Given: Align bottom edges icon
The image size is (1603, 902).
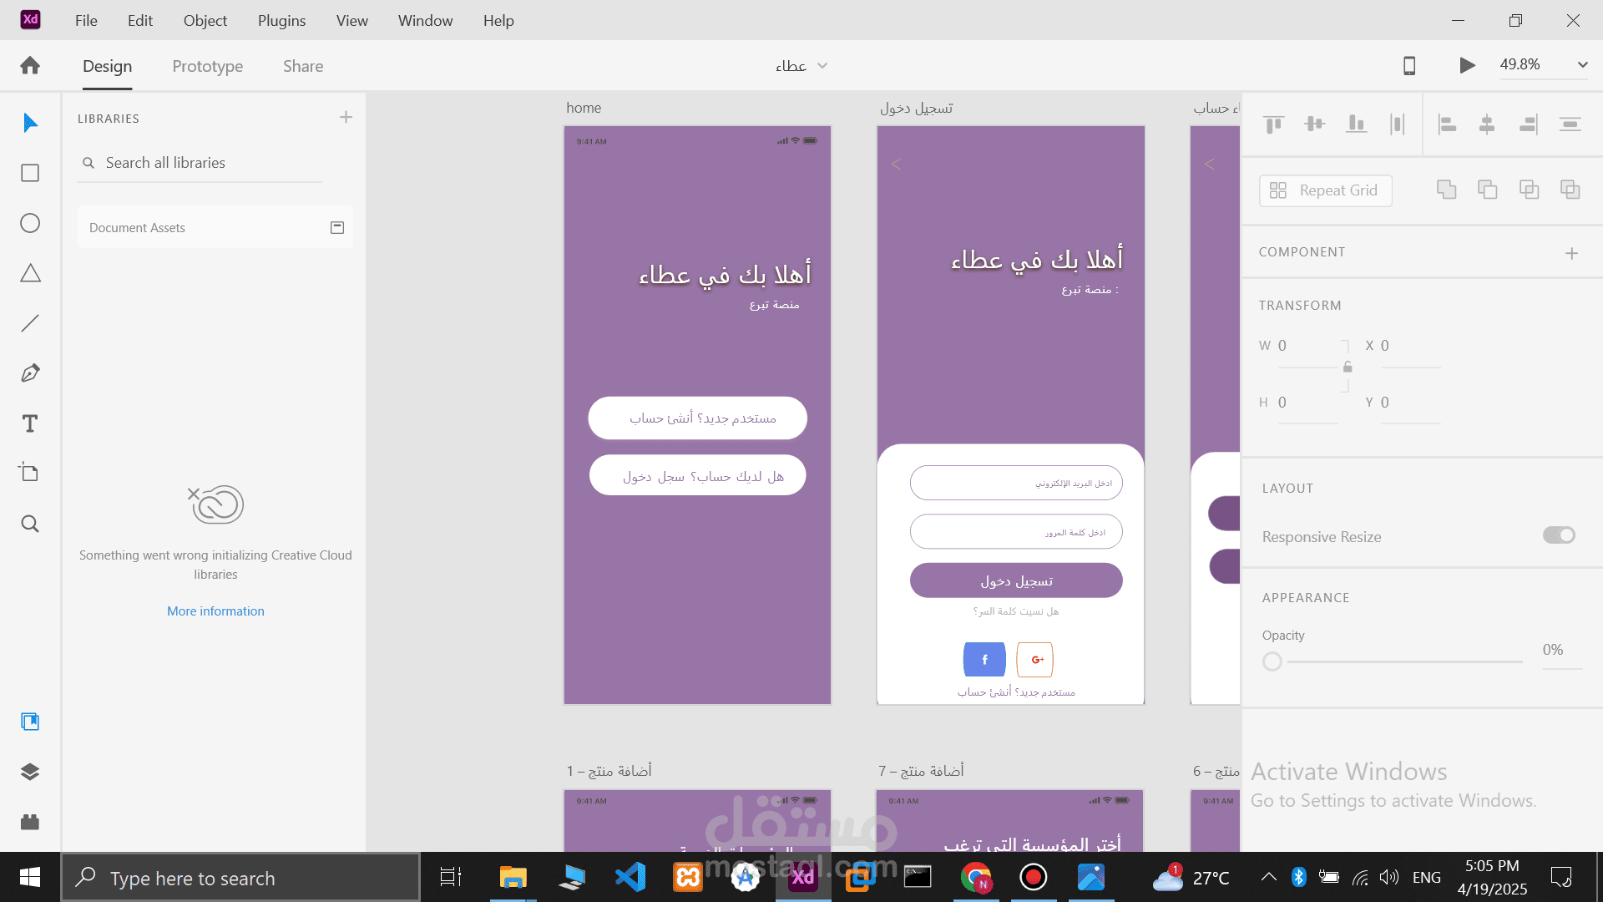Looking at the screenshot, I should click(1357, 124).
